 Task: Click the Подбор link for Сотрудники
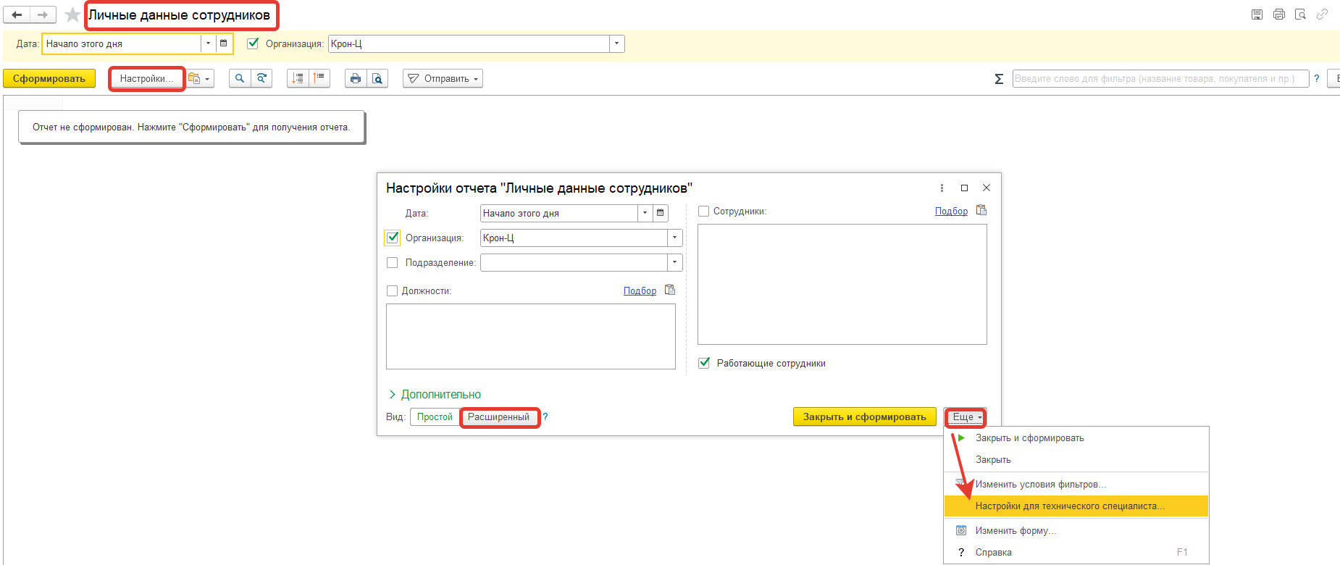click(x=951, y=211)
